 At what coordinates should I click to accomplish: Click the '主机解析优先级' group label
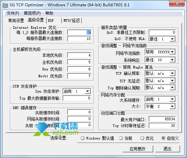tap(27, 49)
